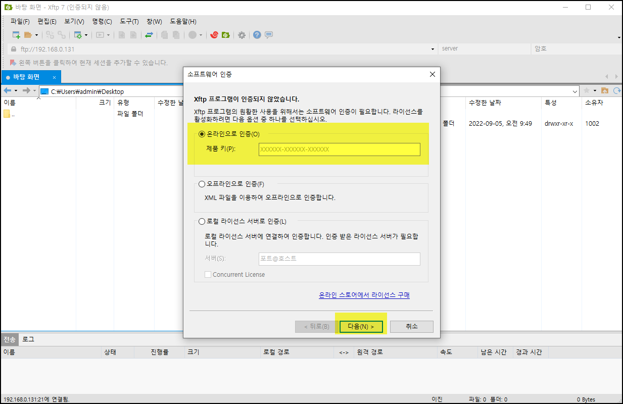Click the 서버(S) 포트@호스트 field
The image size is (623, 404).
tap(340, 259)
